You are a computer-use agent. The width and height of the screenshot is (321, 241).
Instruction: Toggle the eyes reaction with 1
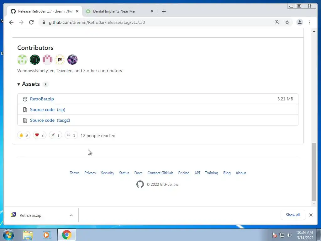pos(71,135)
